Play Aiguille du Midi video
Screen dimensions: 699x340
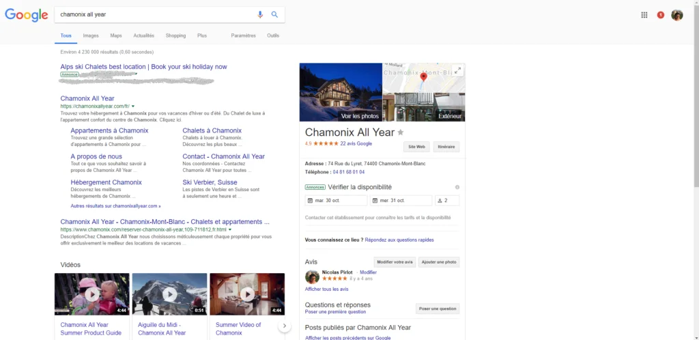(x=169, y=294)
